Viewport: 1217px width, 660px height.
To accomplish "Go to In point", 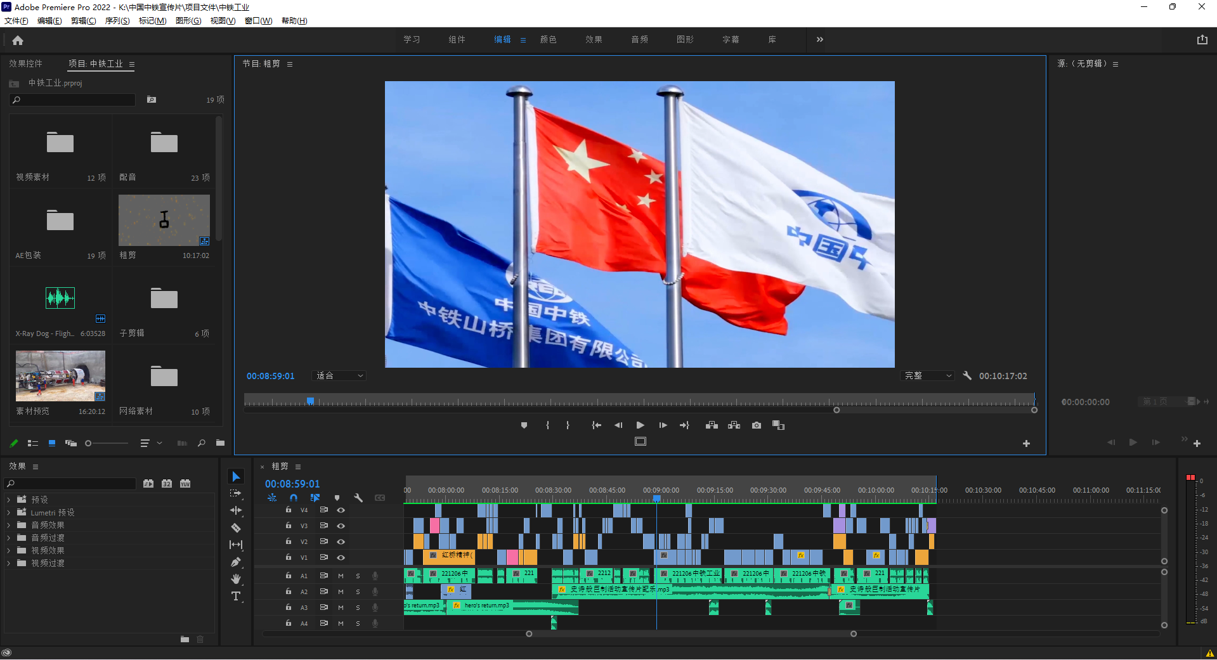I will 596,425.
